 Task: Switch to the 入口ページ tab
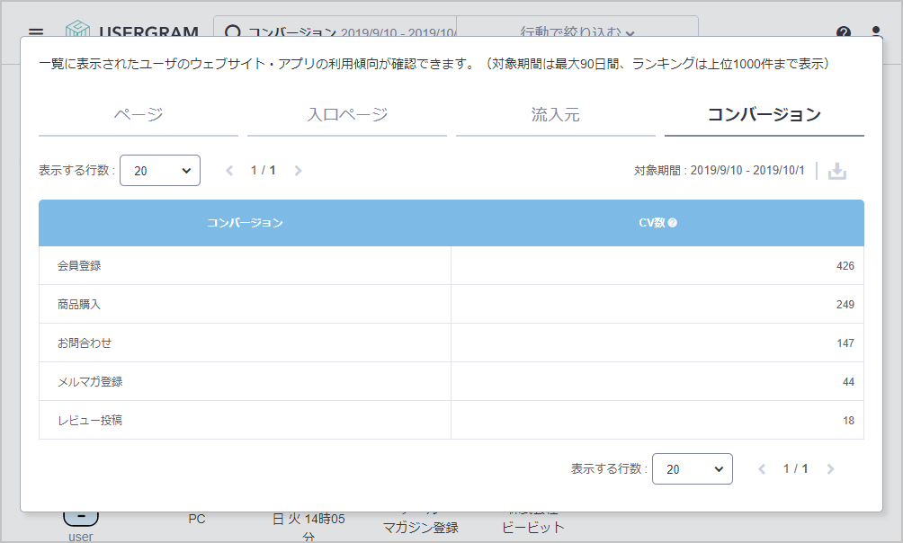[x=347, y=115]
